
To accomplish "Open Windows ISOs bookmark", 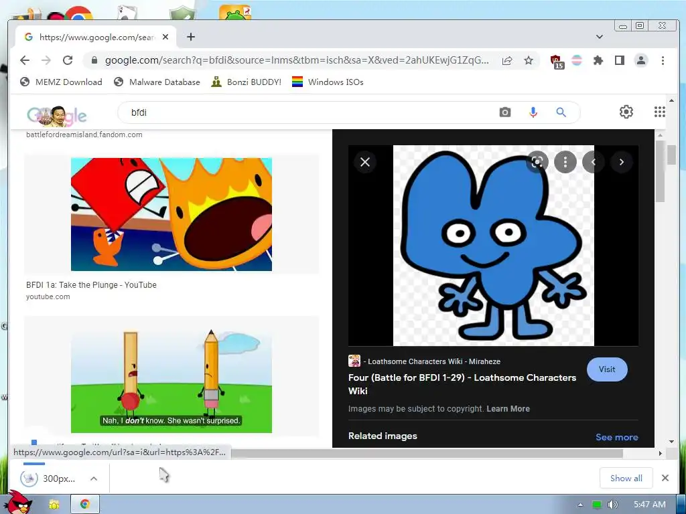I will (x=328, y=82).
